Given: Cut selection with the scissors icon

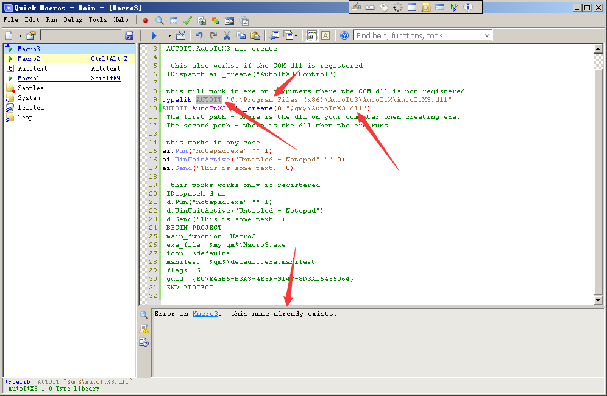Looking at the screenshot, I should 227,35.
